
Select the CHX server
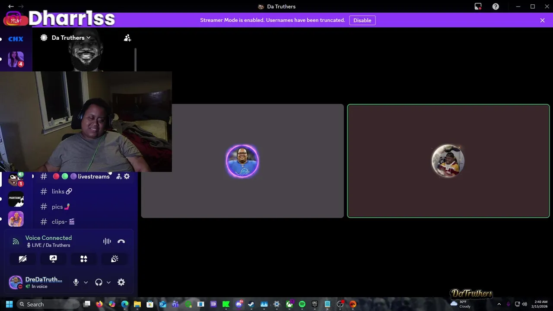[x=16, y=39]
